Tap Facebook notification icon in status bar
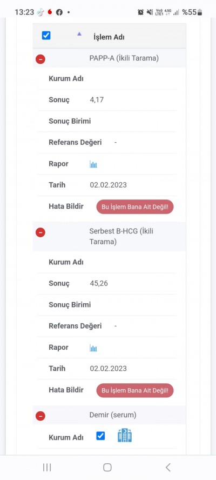 coord(59,12)
